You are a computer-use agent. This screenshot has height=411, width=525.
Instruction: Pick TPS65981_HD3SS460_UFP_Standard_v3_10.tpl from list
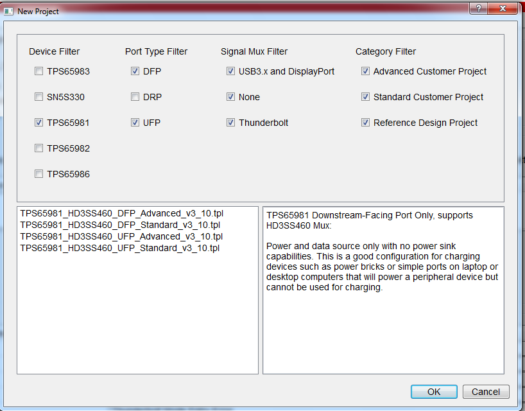coord(120,249)
